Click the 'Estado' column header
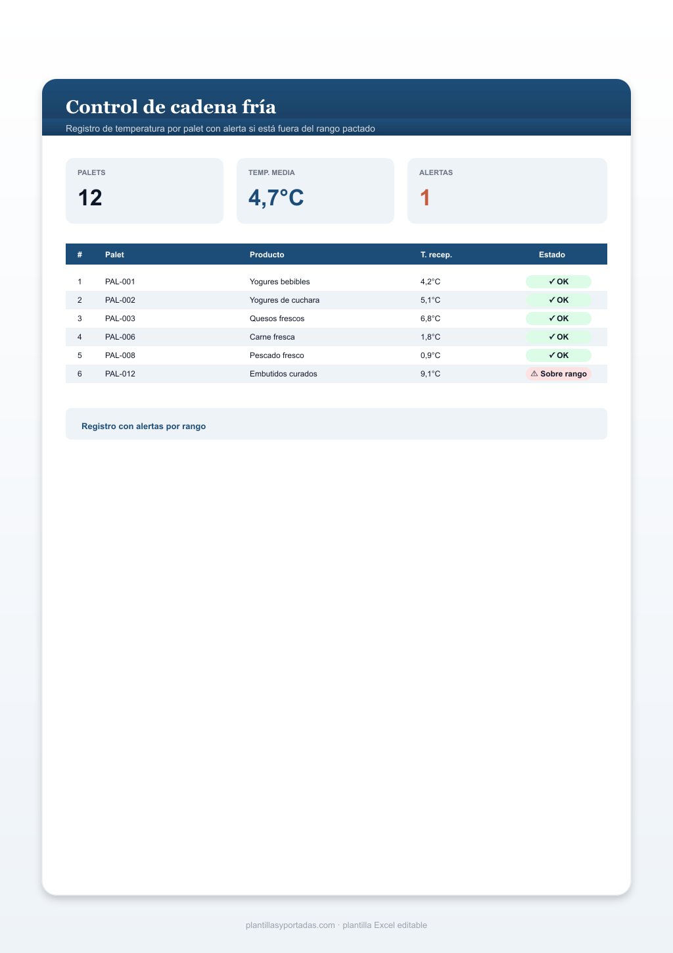 click(x=552, y=255)
